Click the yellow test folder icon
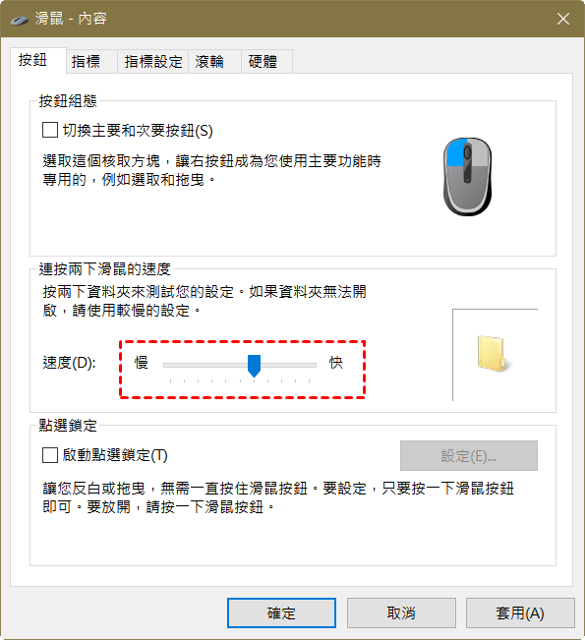The image size is (585, 640). 494,354
